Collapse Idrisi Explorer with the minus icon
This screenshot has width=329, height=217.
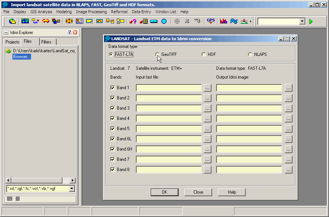(6, 32)
